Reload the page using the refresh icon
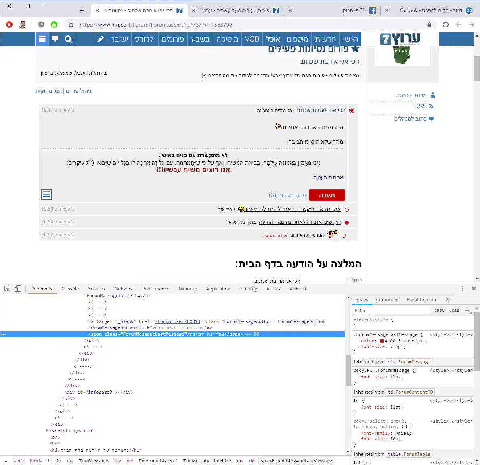This screenshot has height=465, width=480. click(x=445, y=25)
